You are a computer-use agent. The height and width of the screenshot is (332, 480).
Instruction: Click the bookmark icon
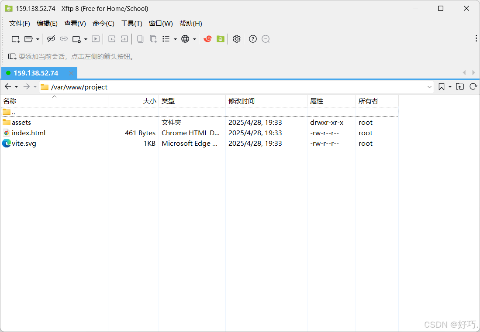[x=442, y=87]
